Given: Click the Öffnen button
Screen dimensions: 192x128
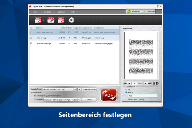Looking at the screenshot, I should pyautogui.click(x=89, y=100).
